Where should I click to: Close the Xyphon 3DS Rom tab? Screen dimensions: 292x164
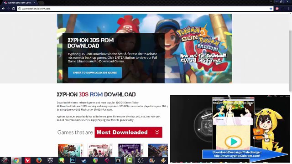click(35, 3)
